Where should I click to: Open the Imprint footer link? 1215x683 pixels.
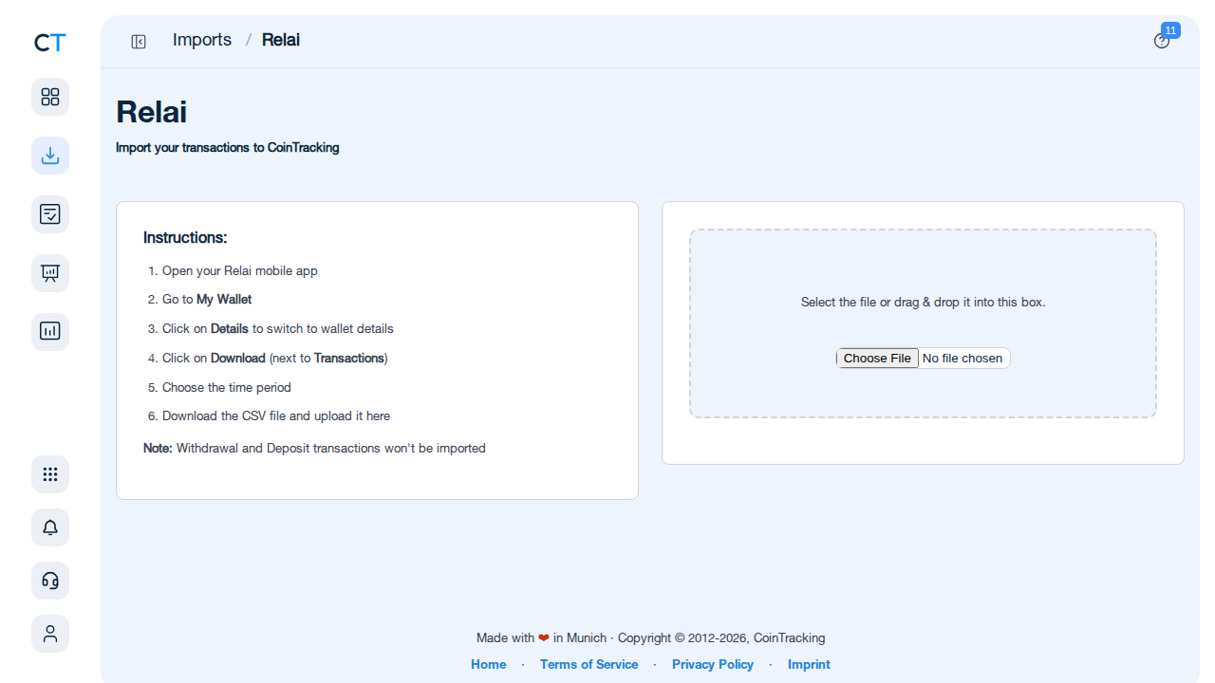coord(809,664)
